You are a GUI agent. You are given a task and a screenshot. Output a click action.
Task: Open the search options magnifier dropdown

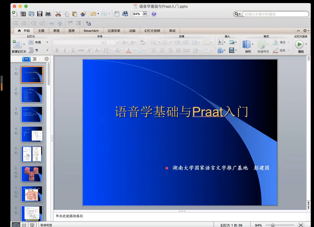(x=237, y=14)
